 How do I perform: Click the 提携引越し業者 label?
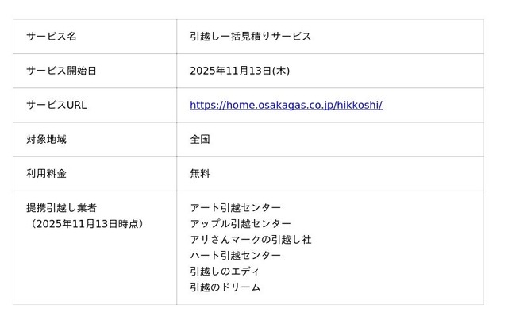tap(62, 207)
